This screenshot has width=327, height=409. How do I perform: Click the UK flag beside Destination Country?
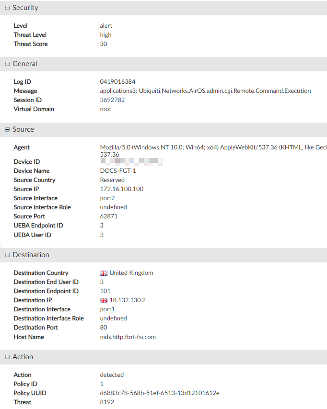[104, 273]
